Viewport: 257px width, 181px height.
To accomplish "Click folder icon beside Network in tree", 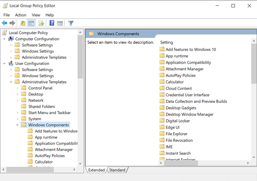I will pos(24,100).
